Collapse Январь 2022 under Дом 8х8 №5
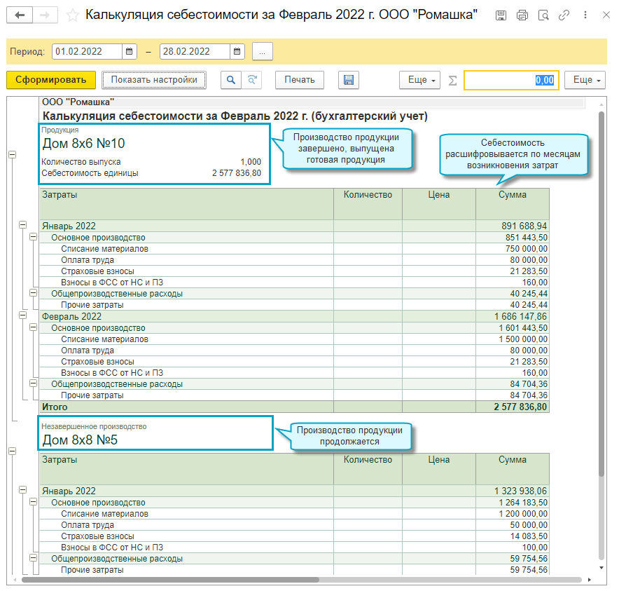The height and width of the screenshot is (591, 619). 23,490
